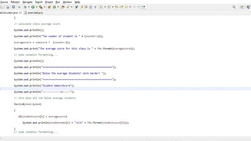Viewport: 251px width, 141px height.
Task: Open Quick Access magnifier search
Action: 234,7
